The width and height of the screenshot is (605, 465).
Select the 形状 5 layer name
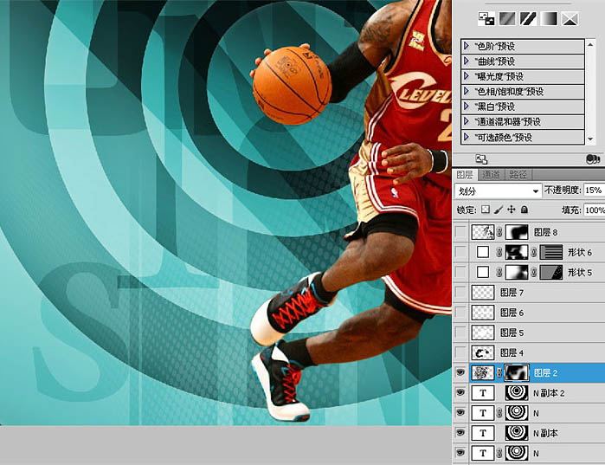coord(580,273)
